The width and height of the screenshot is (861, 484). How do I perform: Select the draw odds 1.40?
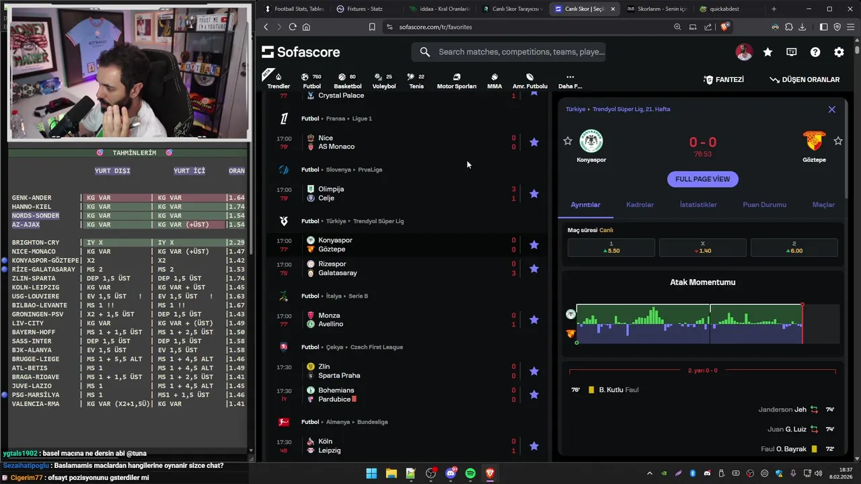703,247
